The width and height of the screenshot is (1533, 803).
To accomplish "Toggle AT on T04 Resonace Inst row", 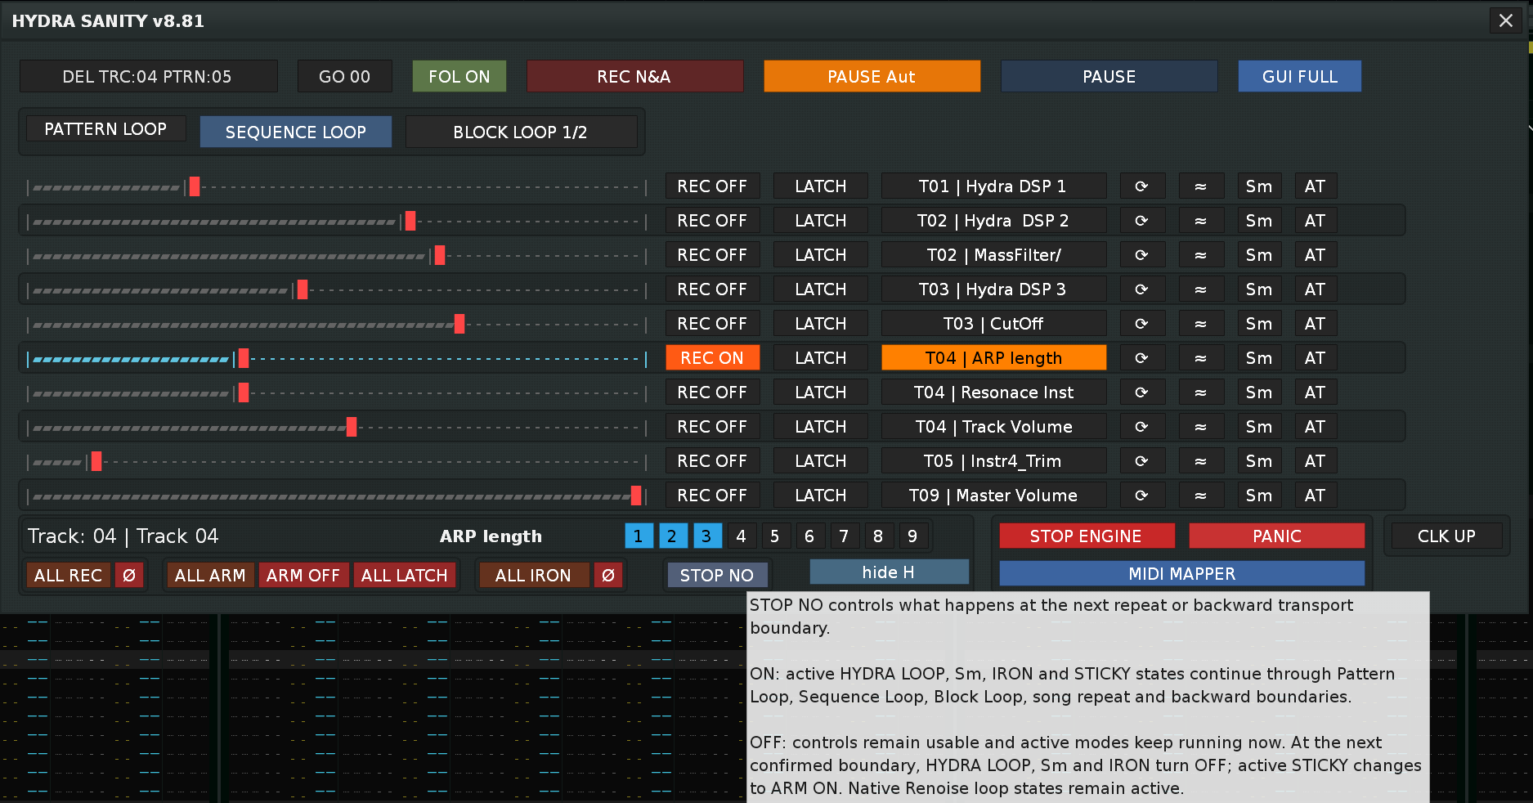I will 1316,393.
